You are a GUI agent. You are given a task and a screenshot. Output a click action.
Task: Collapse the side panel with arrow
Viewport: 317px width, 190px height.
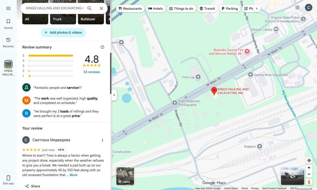coord(114,95)
